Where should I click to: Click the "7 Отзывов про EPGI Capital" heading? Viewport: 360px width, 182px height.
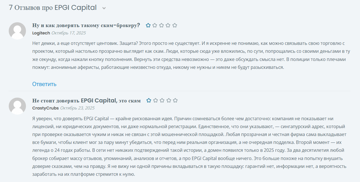coord(53,8)
